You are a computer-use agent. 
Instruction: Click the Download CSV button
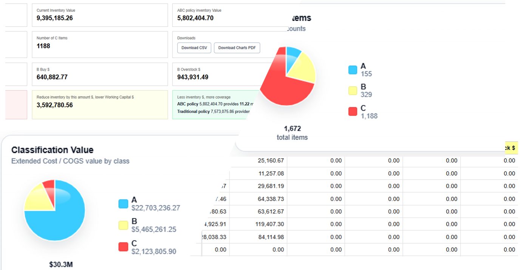click(x=194, y=48)
